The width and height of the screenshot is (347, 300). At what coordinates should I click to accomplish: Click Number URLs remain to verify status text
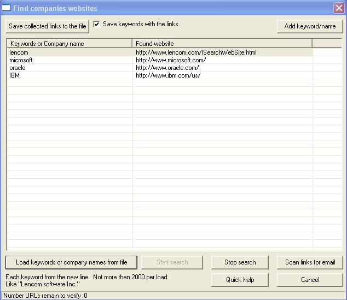click(x=45, y=296)
